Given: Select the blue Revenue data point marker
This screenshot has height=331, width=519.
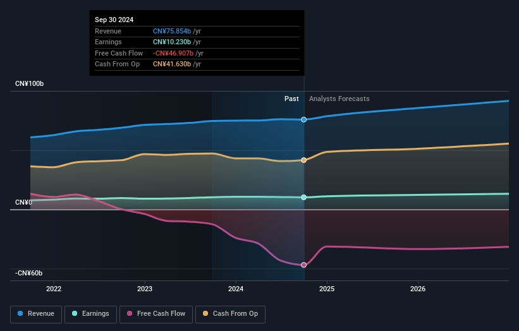Looking at the screenshot, I should pos(303,119).
